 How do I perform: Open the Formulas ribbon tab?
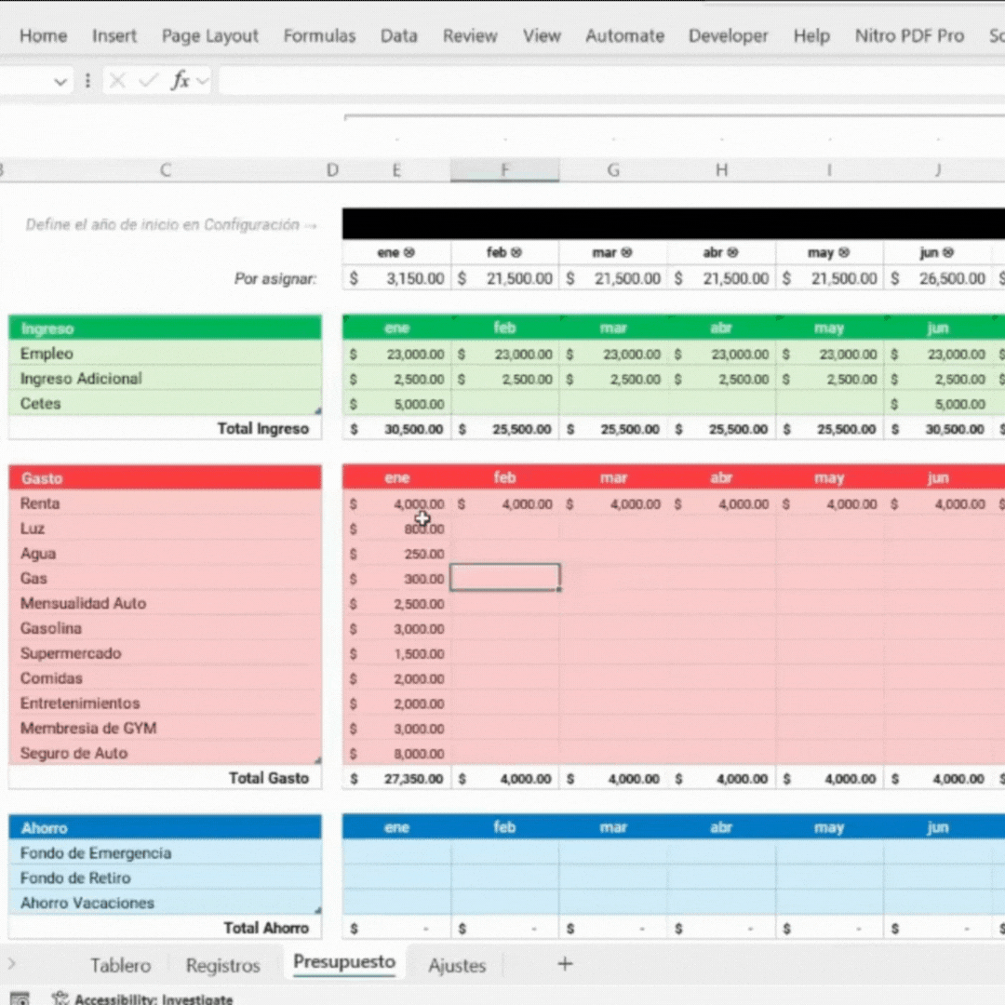(x=319, y=36)
